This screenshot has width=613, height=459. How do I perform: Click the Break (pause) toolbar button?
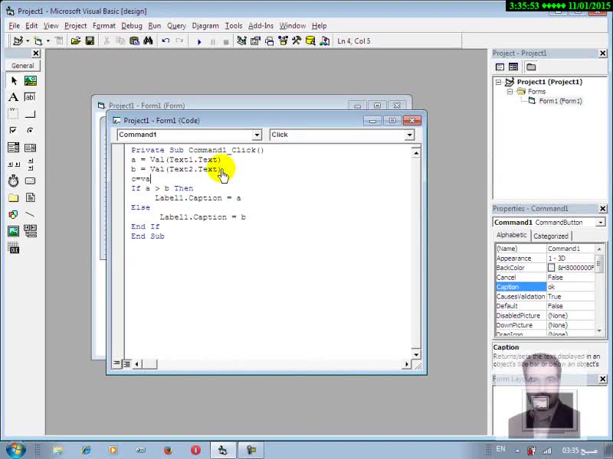pyautogui.click(x=213, y=41)
